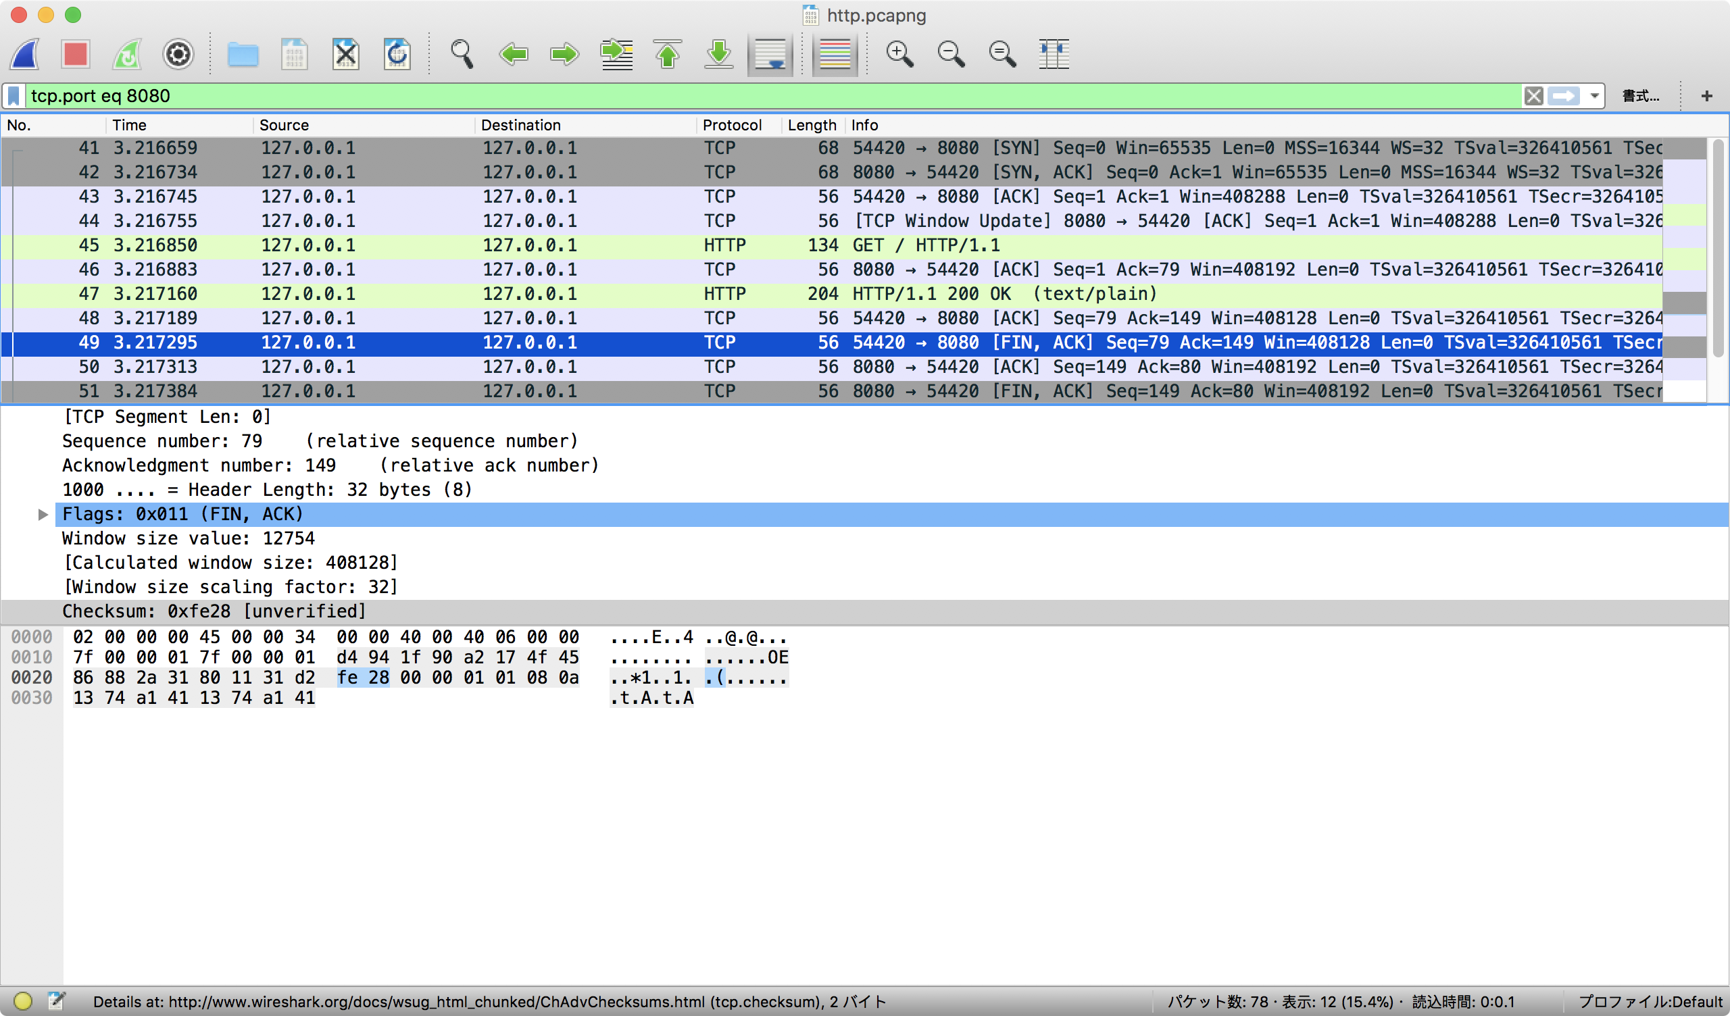Toggle auto-scroll during live capture
The height and width of the screenshot is (1016, 1730).
pos(770,54)
